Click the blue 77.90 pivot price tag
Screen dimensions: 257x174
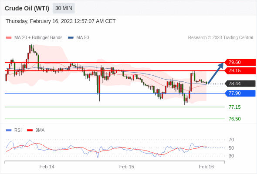coord(240,93)
